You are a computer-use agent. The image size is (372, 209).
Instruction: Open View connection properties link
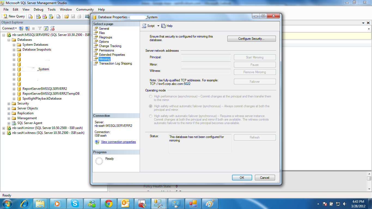tap(118, 142)
